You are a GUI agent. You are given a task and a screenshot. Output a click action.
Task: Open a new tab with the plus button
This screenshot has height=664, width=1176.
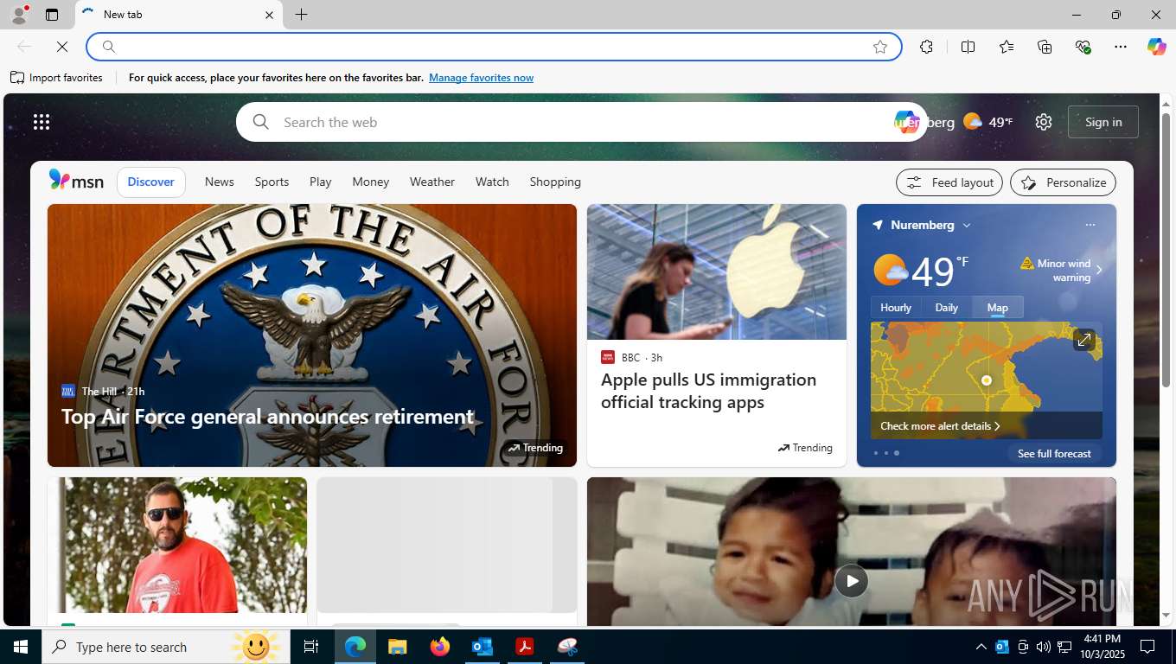coord(301,15)
